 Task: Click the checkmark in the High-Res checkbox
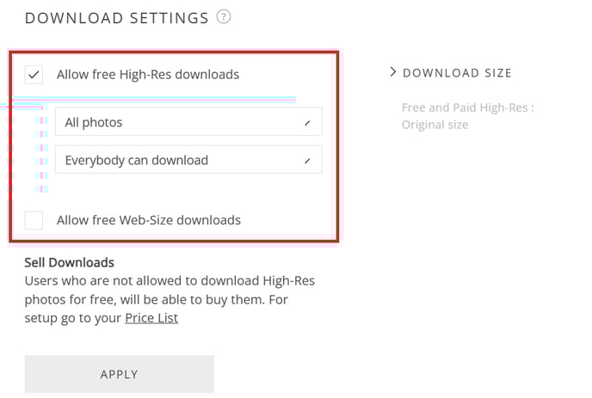(34, 75)
